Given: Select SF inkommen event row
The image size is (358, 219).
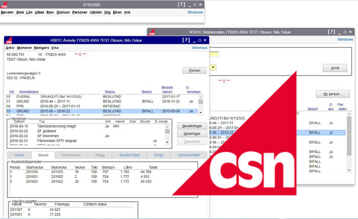Looking at the screenshot, I should coord(87,136).
